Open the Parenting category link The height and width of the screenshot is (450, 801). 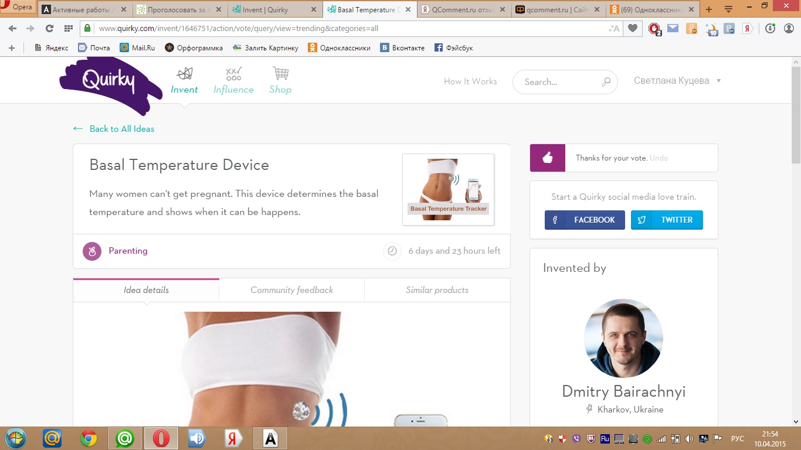(128, 251)
